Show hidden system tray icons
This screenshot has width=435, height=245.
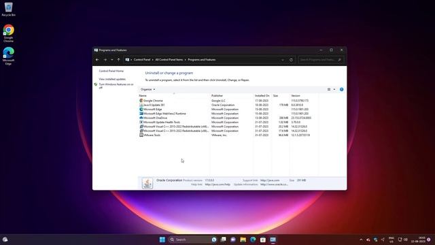coord(361,240)
